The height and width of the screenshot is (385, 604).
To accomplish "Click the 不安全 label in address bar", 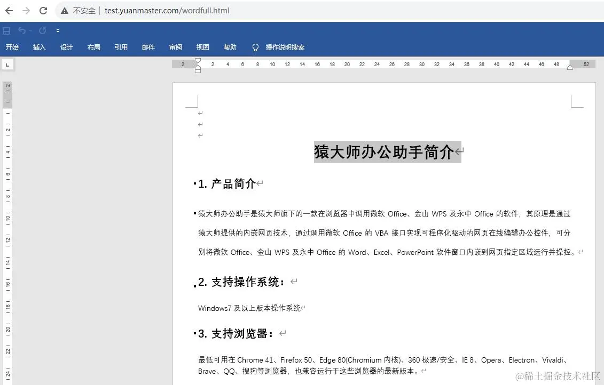I will [84, 11].
